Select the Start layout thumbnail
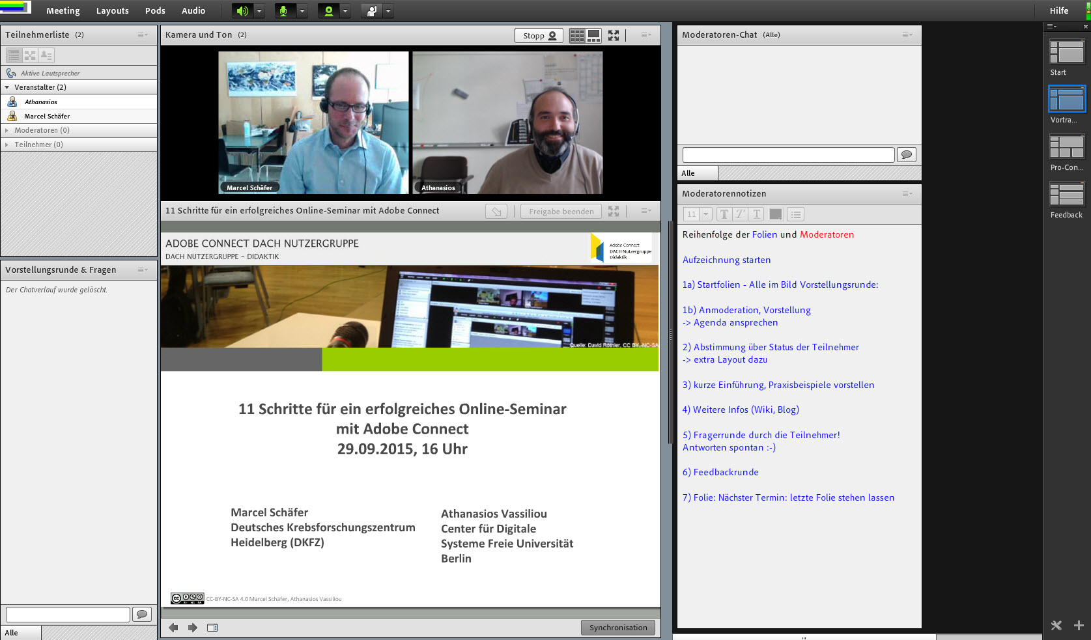Image resolution: width=1091 pixels, height=640 pixels. pos(1067,53)
